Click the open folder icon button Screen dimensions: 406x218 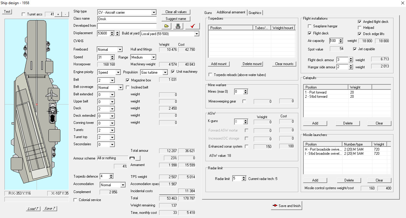166,26
